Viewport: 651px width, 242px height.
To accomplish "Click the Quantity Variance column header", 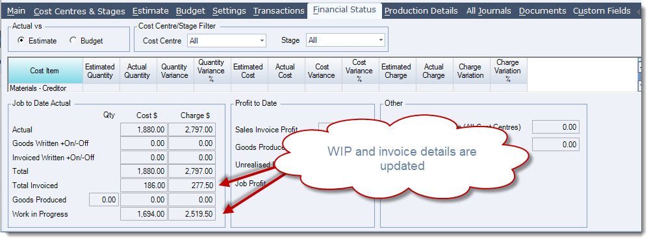I will [175, 71].
